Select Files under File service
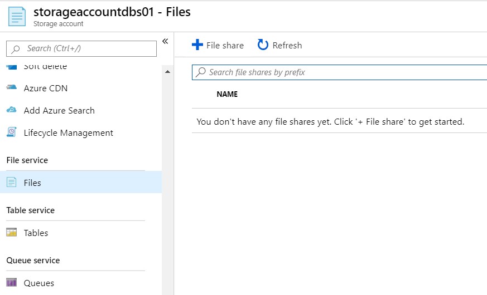The image size is (487, 295). point(81,182)
